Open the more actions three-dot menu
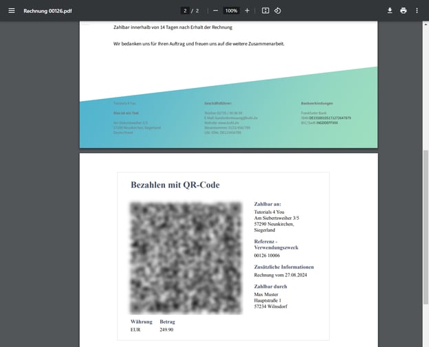Screen dimensions: 429x347 tap(417, 10)
